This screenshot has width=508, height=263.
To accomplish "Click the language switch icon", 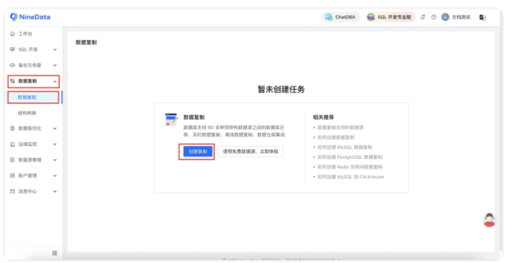I will [x=482, y=17].
